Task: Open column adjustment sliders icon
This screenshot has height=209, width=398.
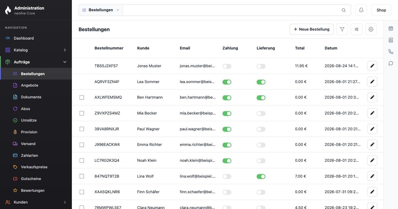Action: click(357, 29)
